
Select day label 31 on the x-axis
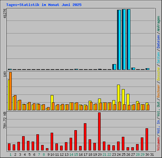click(152, 155)
